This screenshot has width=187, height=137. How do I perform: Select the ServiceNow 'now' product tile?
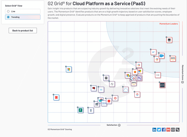click(158, 75)
